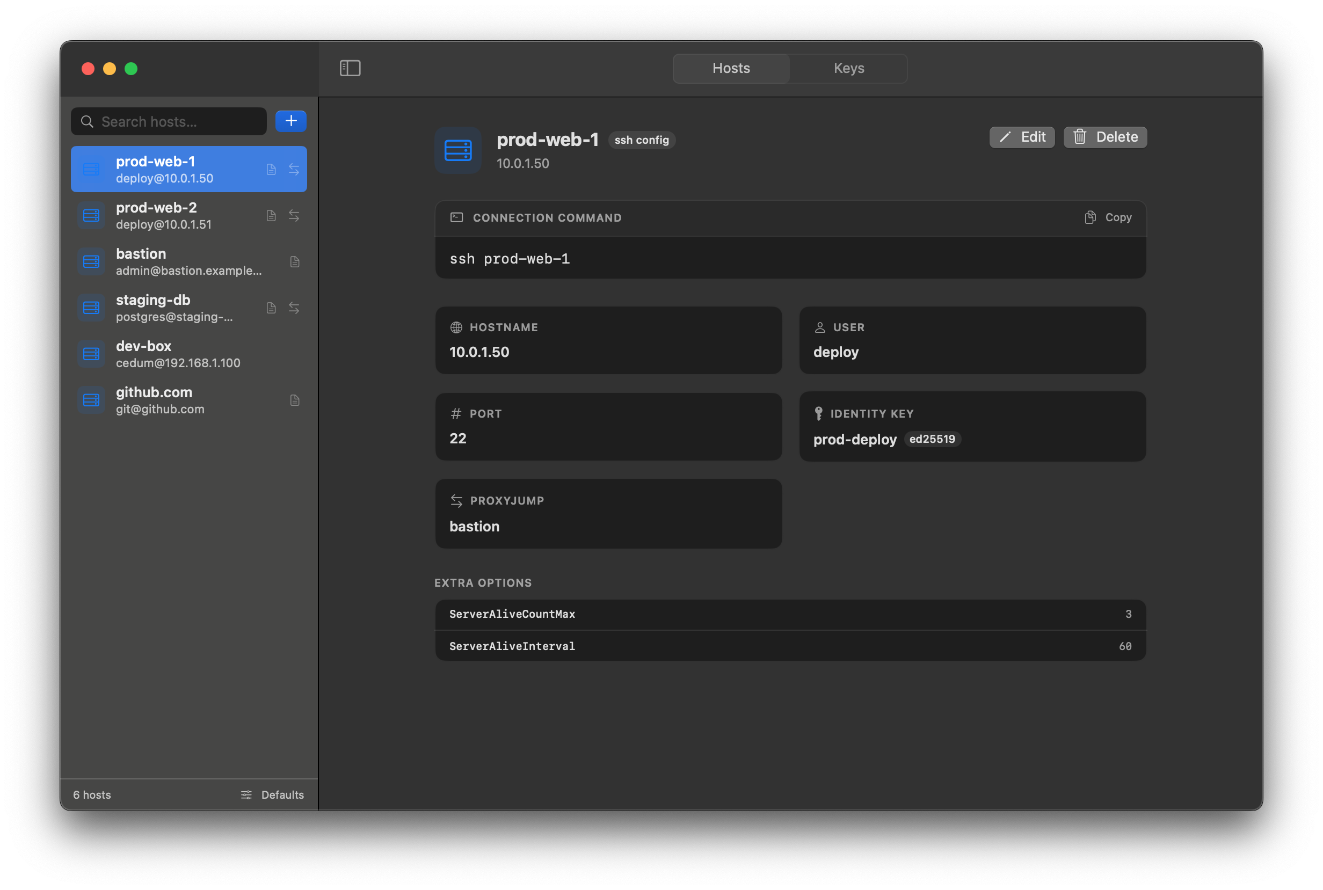
Task: Click the '6 hosts' status text
Action: (92, 794)
